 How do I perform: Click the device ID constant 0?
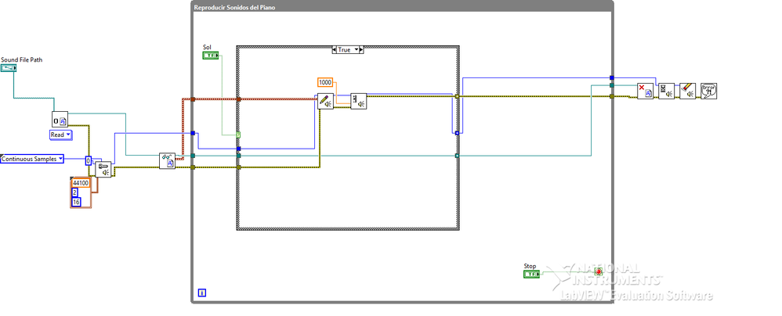[89, 160]
